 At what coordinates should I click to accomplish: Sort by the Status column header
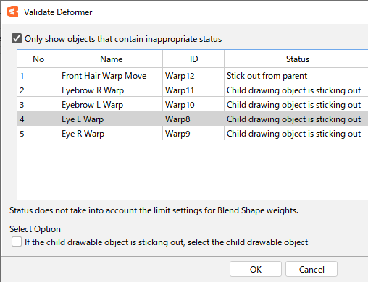296,59
